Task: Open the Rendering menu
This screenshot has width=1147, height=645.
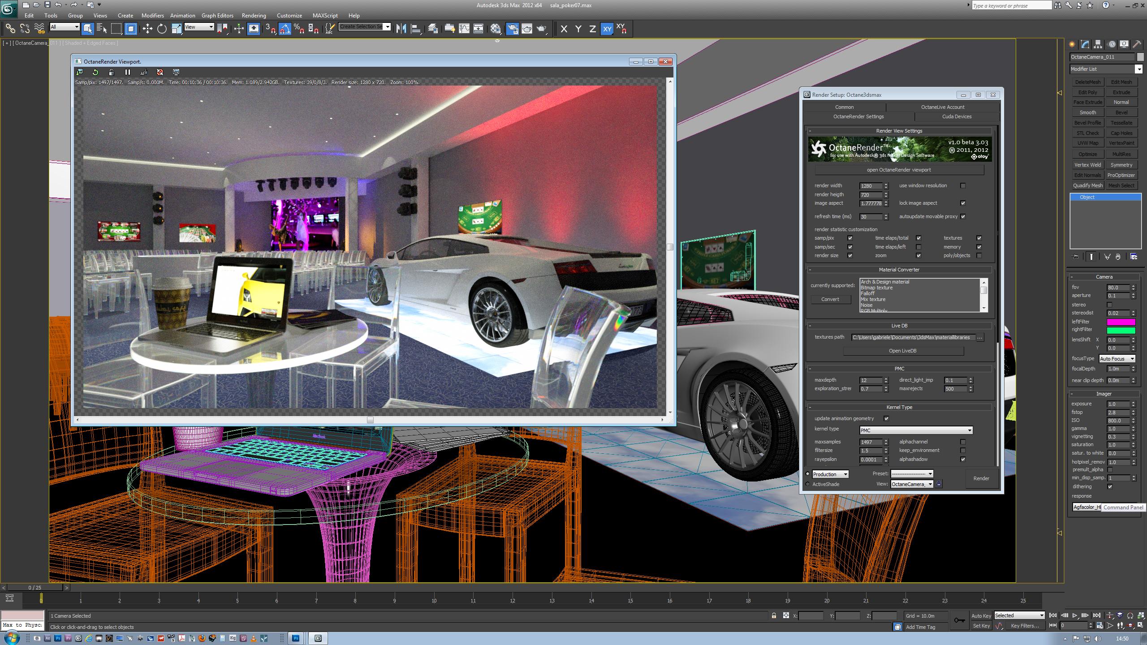Action: tap(254, 15)
